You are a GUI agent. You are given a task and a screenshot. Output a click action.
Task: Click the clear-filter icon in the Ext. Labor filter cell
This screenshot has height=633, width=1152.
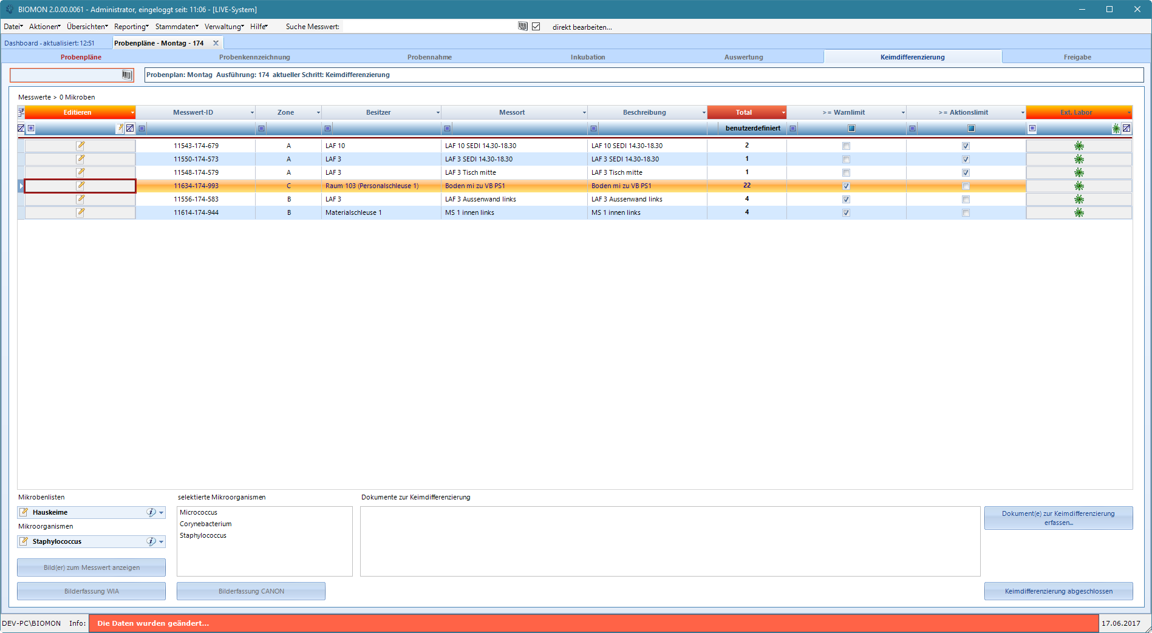click(1126, 128)
